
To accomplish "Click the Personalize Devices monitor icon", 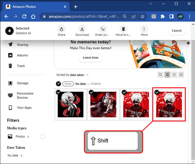I will pos(10,95).
